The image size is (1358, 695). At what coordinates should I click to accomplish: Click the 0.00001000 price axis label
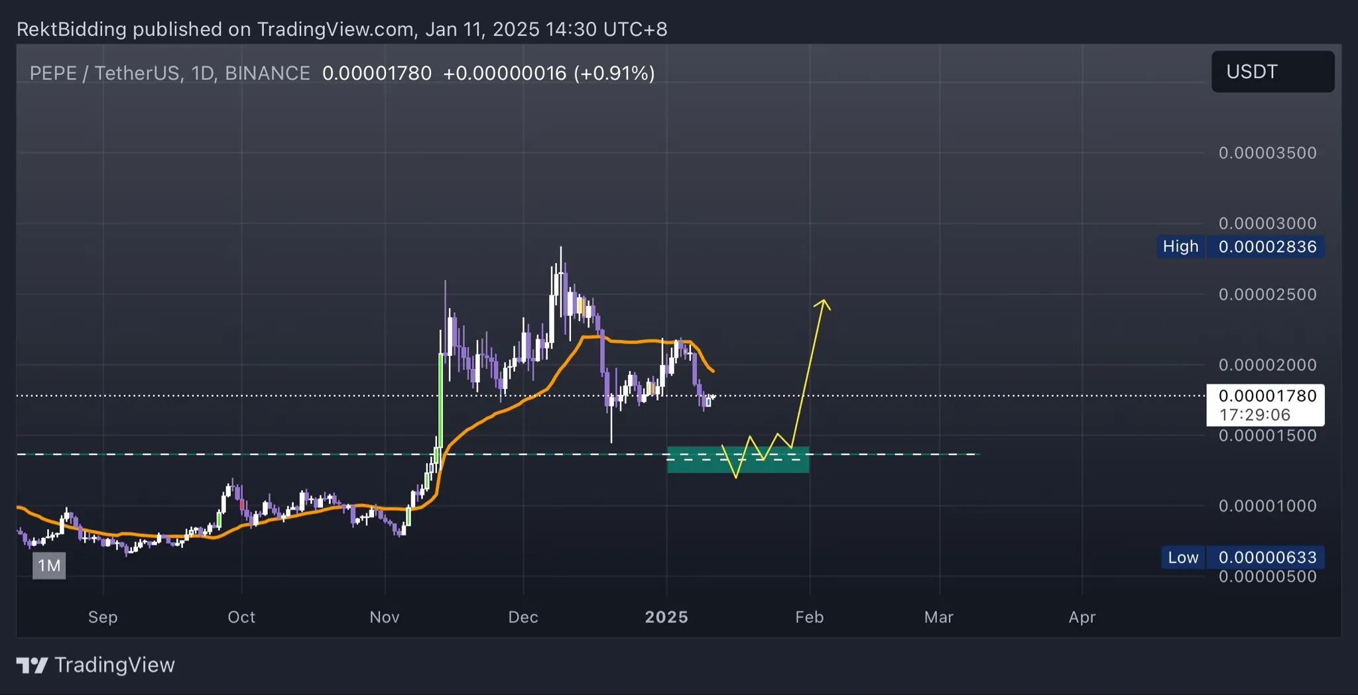[x=1267, y=506]
